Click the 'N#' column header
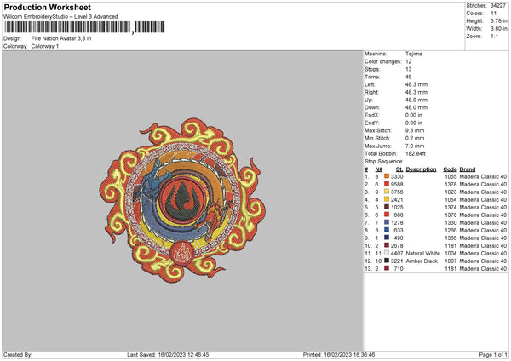The height and width of the screenshot is (361, 511). click(379, 169)
